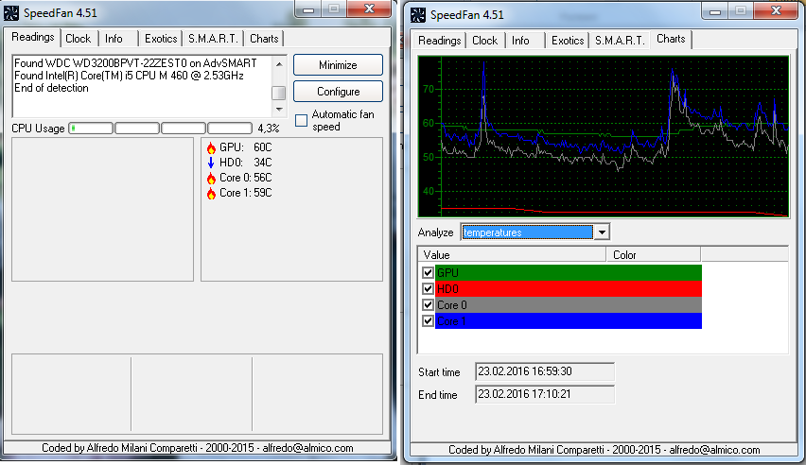Click the GPU temperature flame icon
The image size is (806, 465).
[211, 148]
